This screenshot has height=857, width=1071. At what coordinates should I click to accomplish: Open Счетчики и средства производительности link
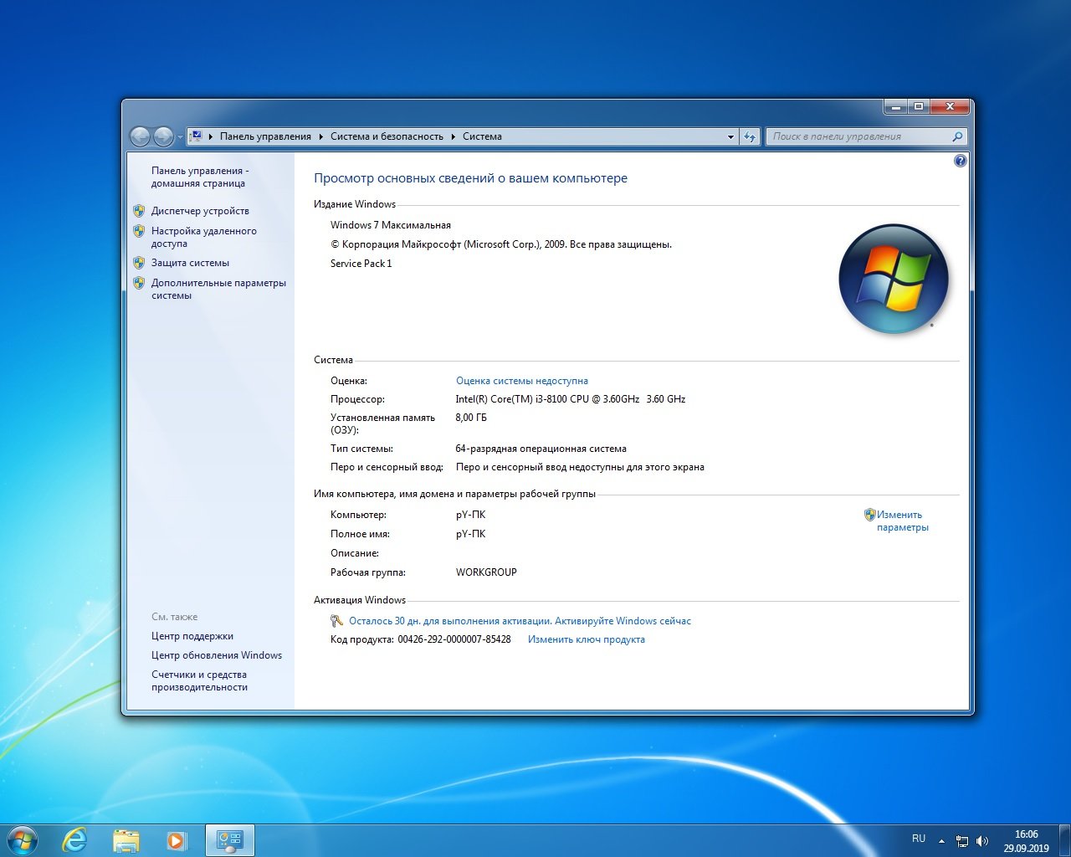click(x=199, y=680)
